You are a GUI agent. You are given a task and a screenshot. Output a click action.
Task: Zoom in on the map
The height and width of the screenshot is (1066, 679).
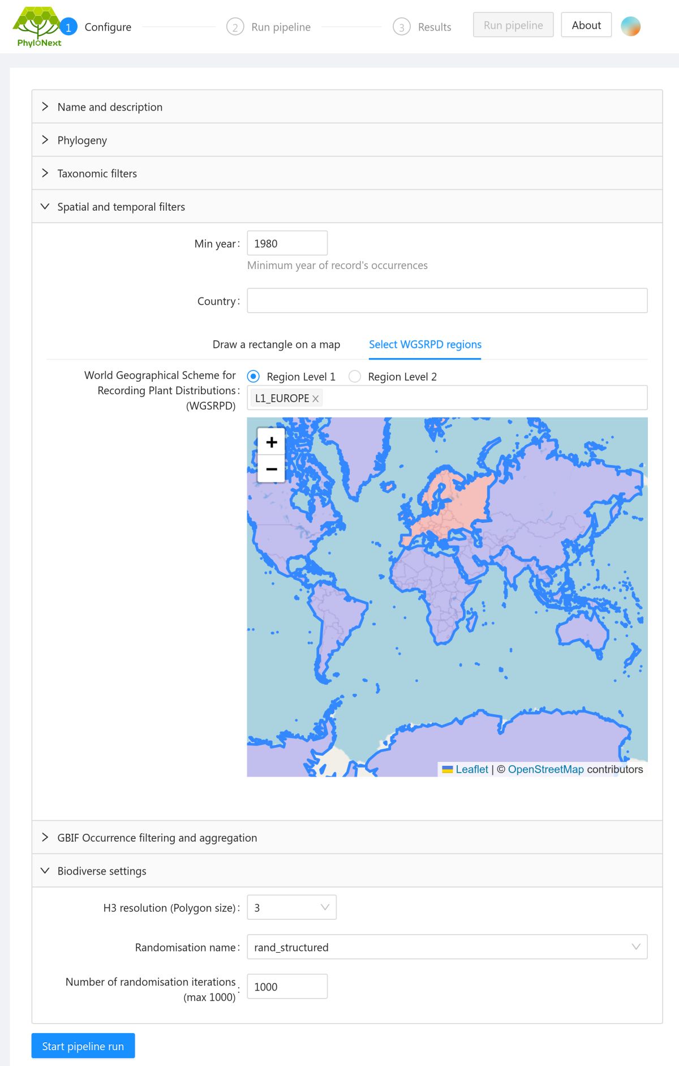point(272,442)
